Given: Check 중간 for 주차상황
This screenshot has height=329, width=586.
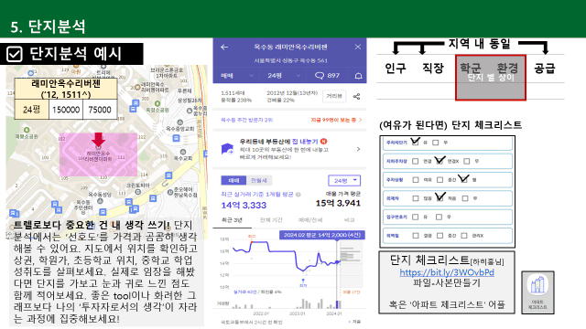Looking at the screenshot, I should 439,180.
